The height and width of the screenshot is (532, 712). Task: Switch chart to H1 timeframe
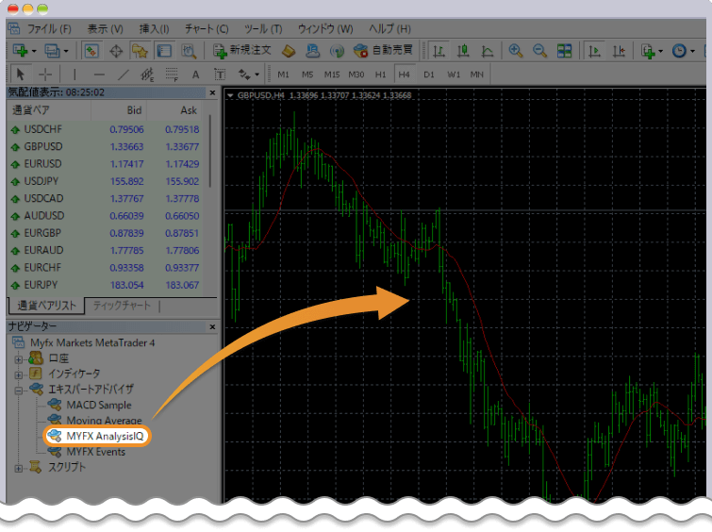(380, 75)
